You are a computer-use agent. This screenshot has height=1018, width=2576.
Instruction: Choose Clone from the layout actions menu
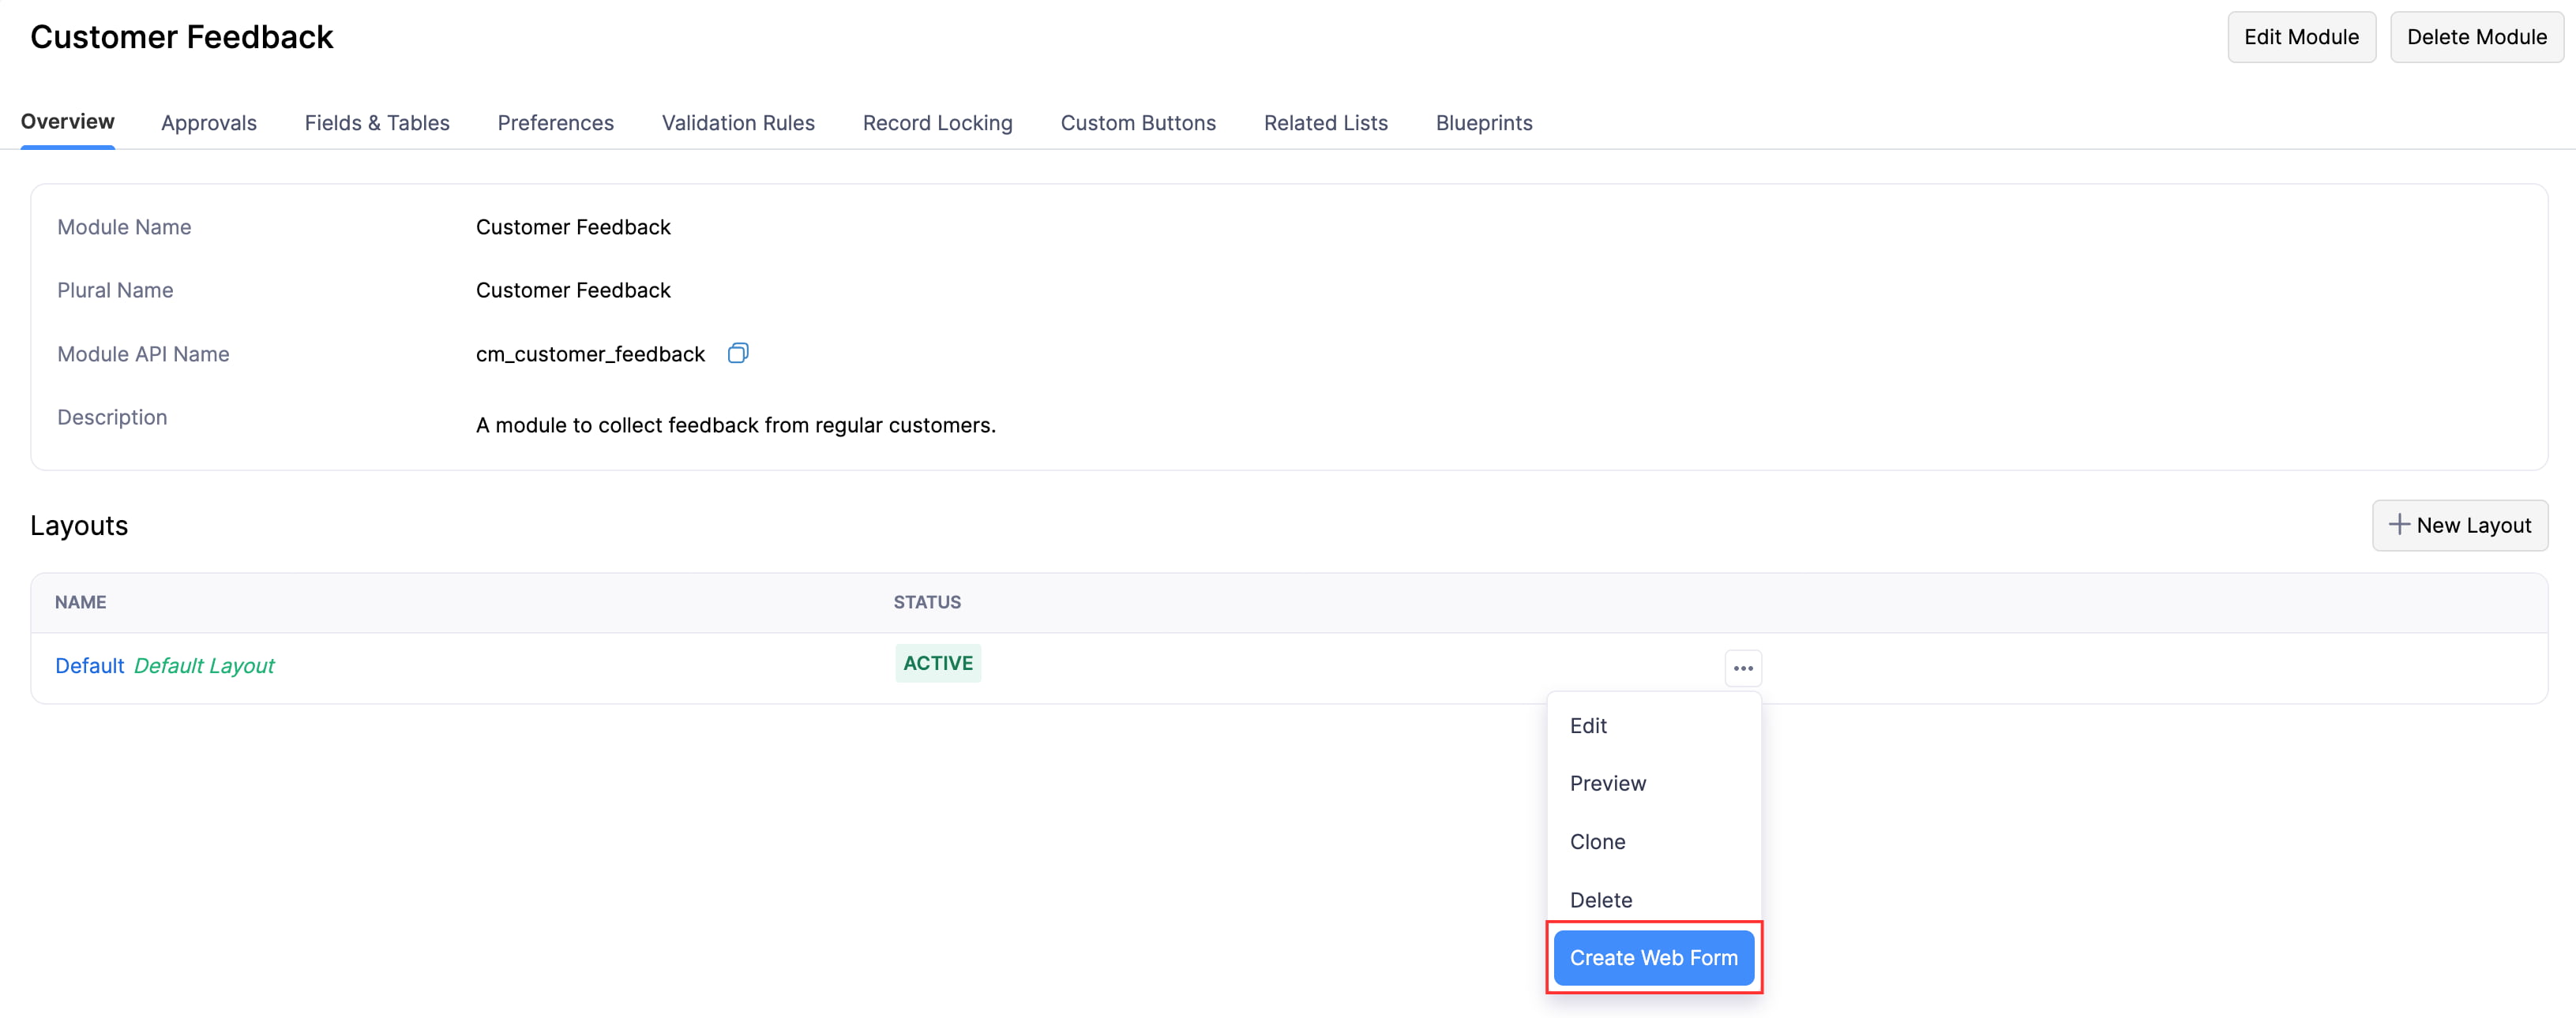tap(1597, 841)
